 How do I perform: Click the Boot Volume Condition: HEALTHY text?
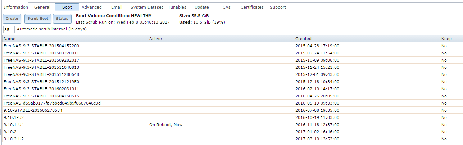114,16
